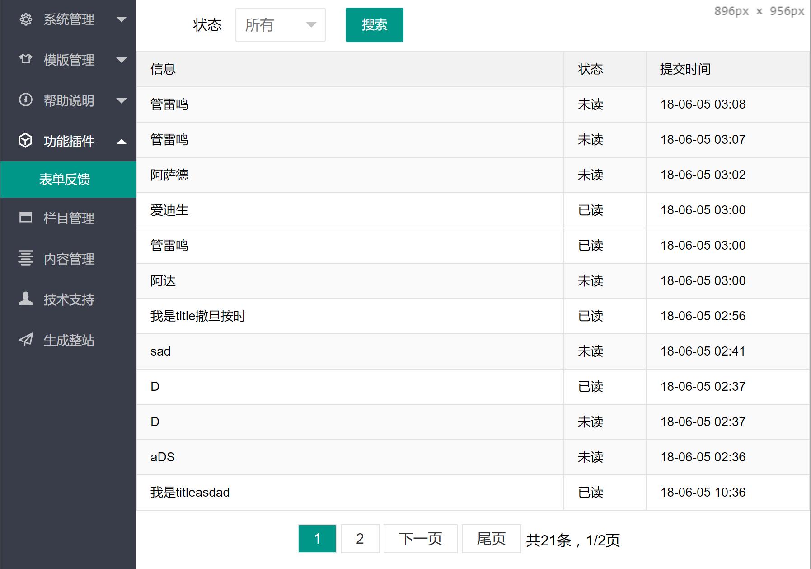Go to 内容管理 in sidebar

coord(68,259)
